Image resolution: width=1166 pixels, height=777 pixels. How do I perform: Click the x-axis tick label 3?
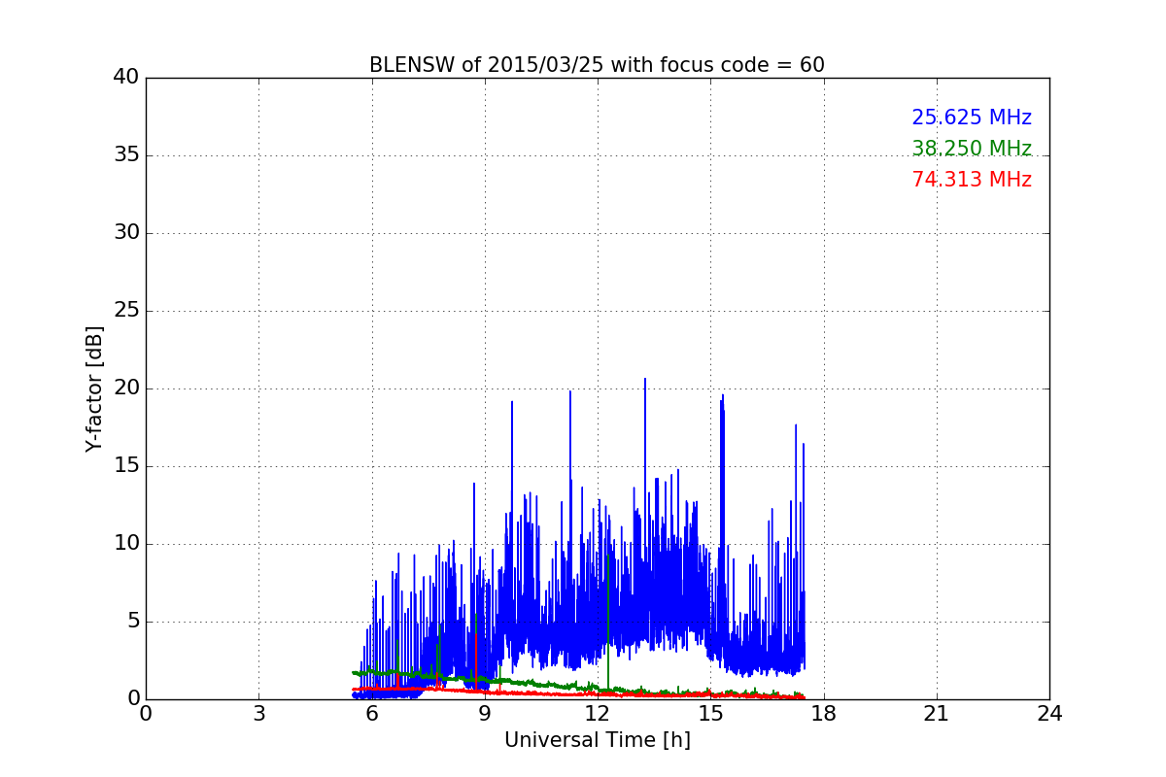(x=258, y=713)
